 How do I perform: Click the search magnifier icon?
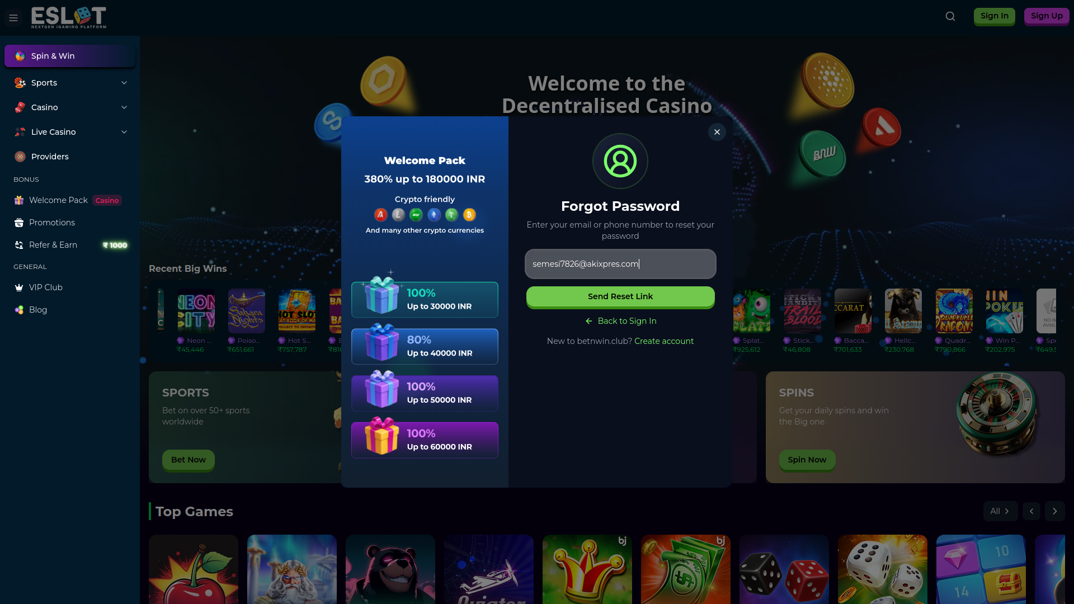point(950,16)
